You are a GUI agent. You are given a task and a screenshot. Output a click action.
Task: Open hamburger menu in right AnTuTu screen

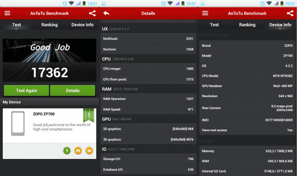click(205, 13)
